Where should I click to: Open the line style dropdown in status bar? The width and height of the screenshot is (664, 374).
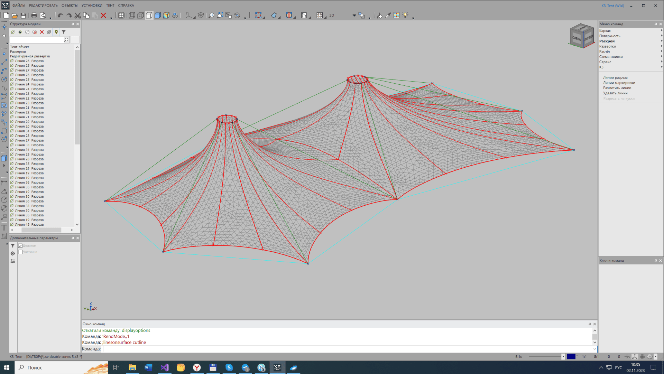coord(563,356)
